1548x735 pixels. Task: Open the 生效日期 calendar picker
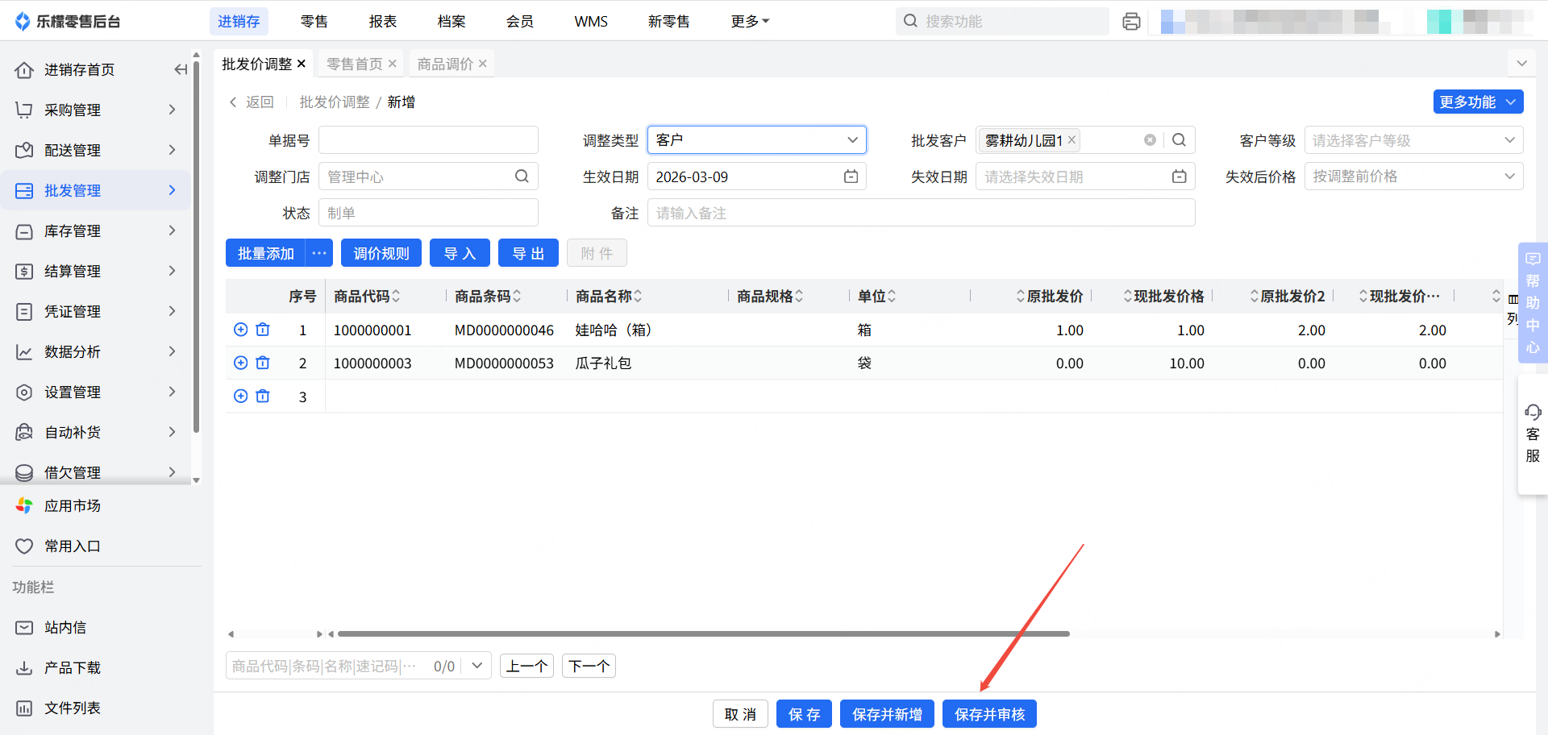[851, 176]
